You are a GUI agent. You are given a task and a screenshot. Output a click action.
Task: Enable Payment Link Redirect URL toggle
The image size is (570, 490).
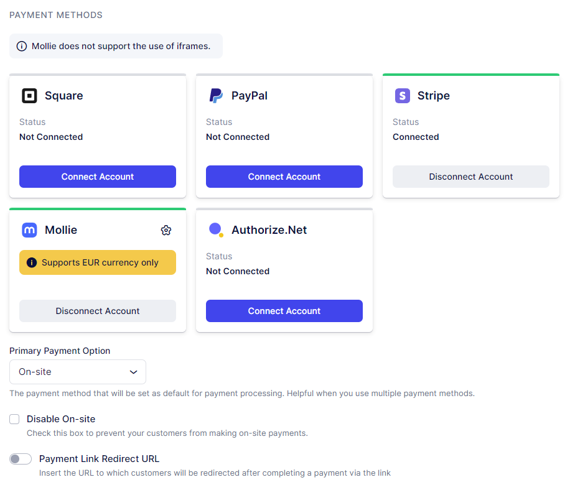[x=21, y=459]
